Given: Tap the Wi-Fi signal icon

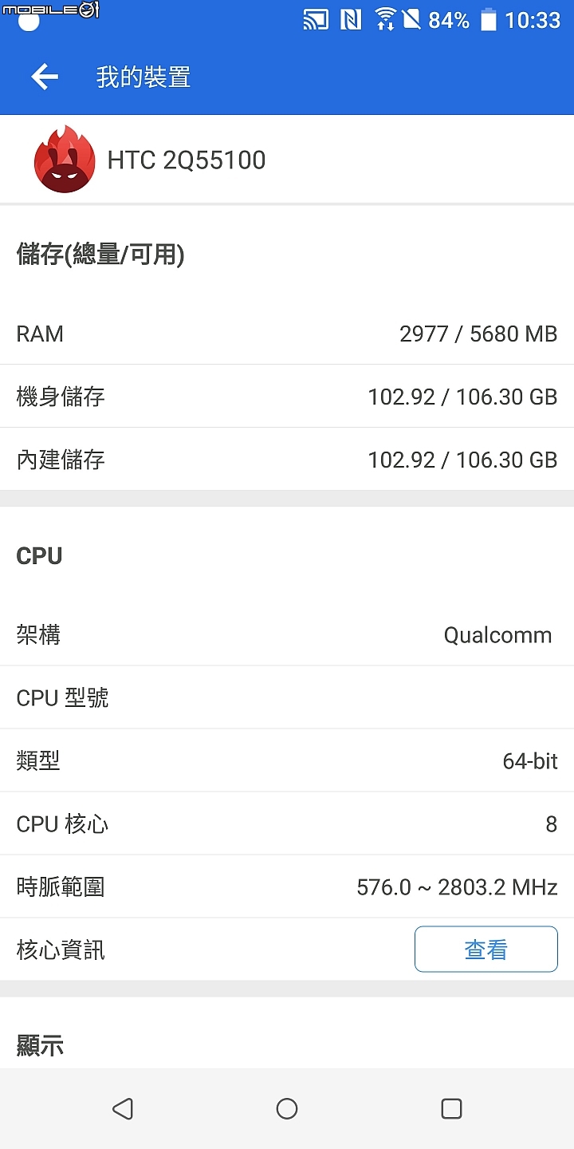Looking at the screenshot, I should point(385,19).
